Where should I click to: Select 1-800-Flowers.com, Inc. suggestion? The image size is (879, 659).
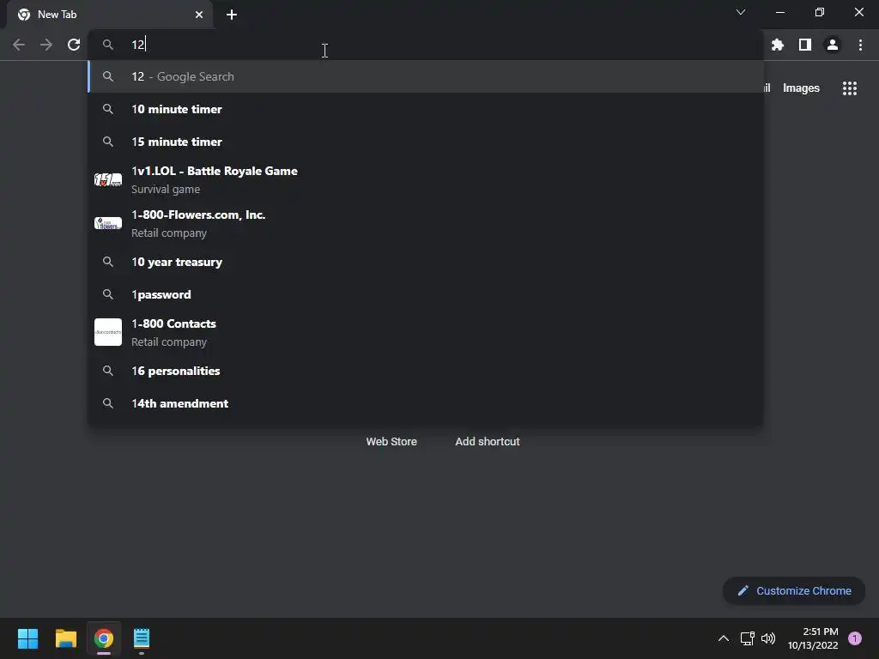[426, 224]
